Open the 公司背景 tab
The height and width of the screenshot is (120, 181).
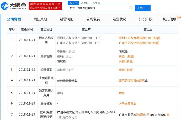tap(14, 19)
